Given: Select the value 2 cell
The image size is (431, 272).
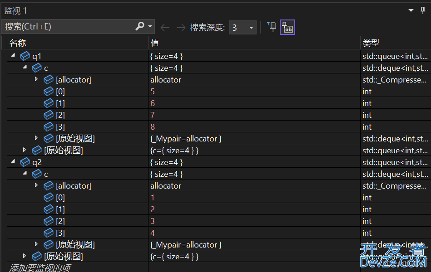Looking at the screenshot, I should tap(254, 209).
